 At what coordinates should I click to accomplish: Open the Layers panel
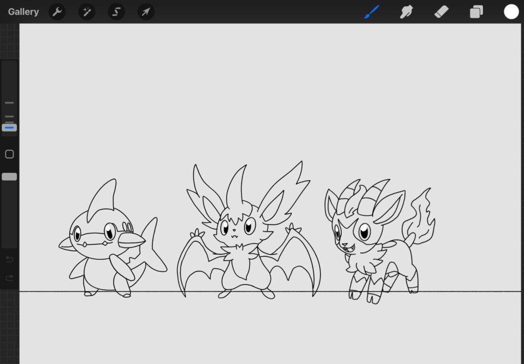476,12
